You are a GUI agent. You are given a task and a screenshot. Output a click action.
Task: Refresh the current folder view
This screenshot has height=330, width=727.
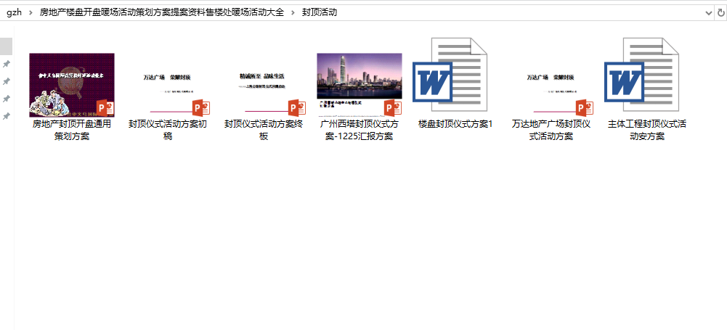pos(720,12)
